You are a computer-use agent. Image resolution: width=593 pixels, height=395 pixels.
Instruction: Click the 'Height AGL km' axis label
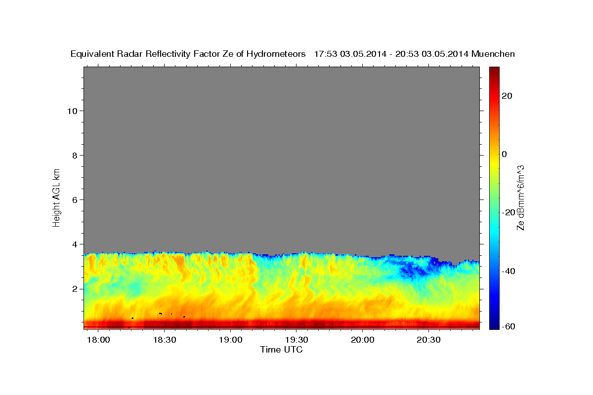pyautogui.click(x=57, y=197)
